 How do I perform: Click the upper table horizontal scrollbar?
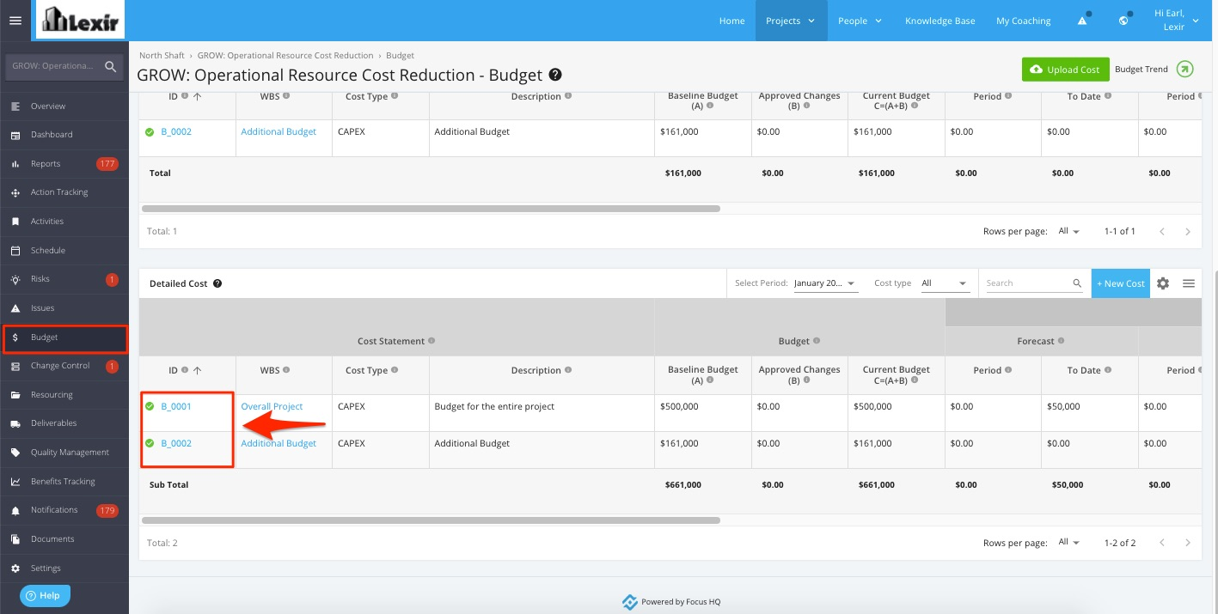(x=431, y=208)
